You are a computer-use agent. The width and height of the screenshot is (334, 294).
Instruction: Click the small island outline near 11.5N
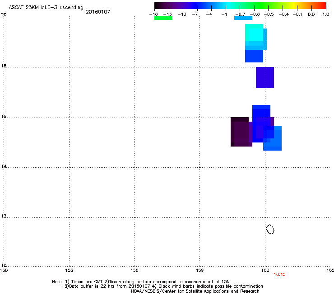270,229
